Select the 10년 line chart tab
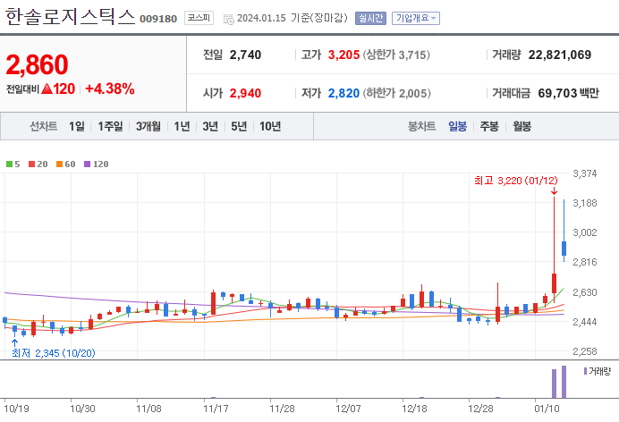 [270, 126]
